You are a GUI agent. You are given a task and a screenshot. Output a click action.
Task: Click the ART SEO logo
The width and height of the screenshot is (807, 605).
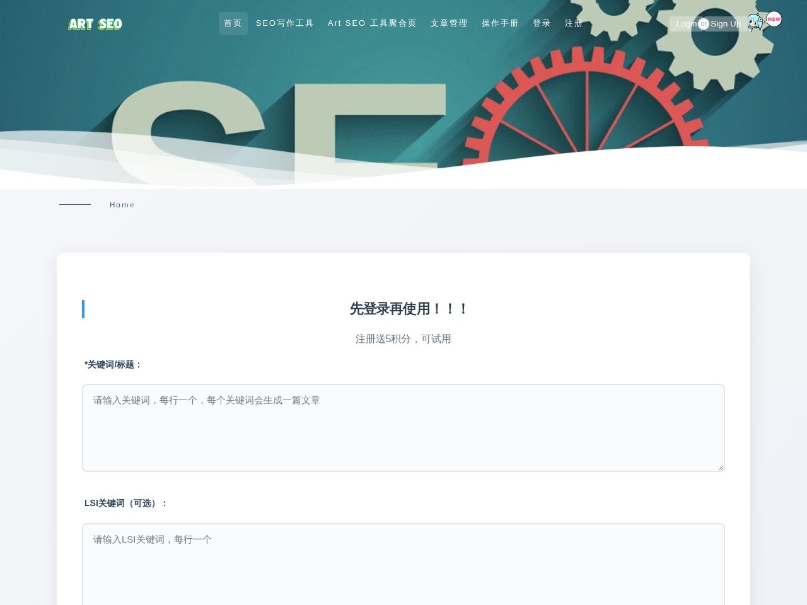[x=95, y=23]
